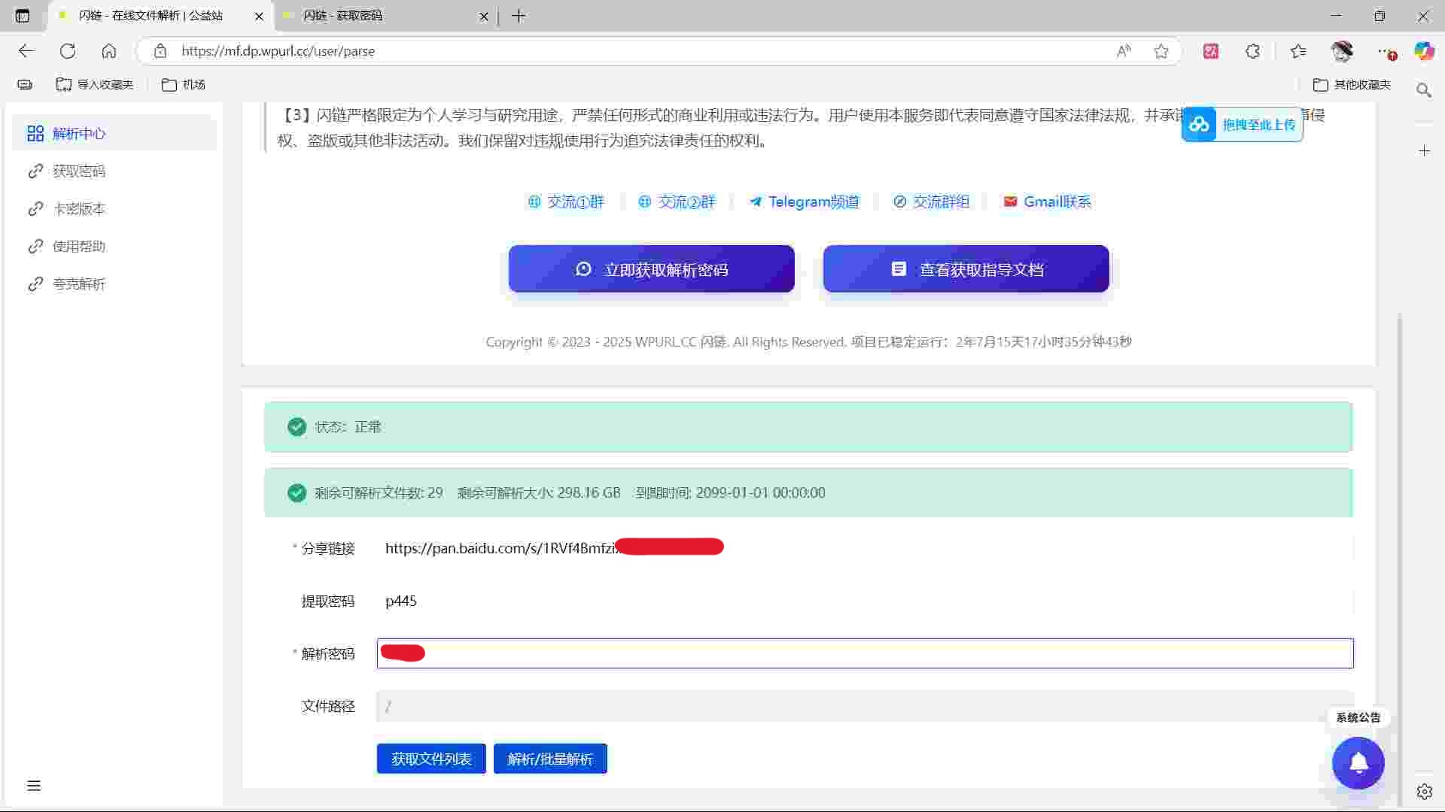Click the home icon in toolbar

tap(109, 51)
